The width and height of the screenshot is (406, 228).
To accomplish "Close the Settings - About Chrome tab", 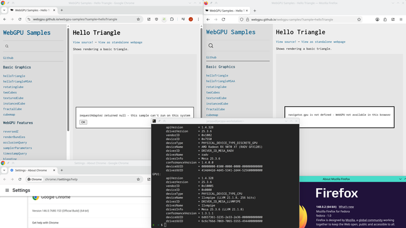I will coord(54,170).
